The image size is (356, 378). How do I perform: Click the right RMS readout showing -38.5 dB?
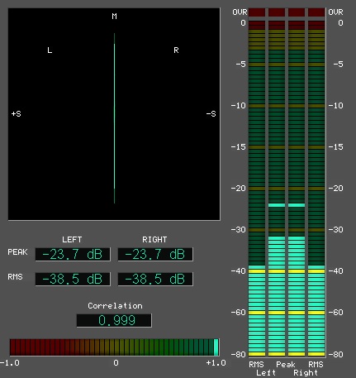tap(155, 279)
